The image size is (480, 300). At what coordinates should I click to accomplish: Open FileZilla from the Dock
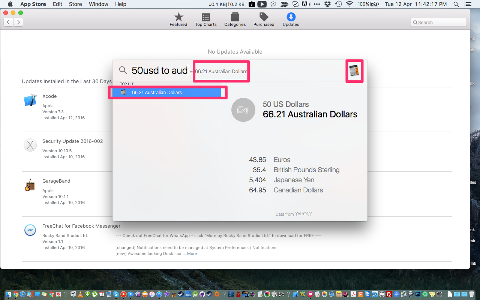coord(389,294)
